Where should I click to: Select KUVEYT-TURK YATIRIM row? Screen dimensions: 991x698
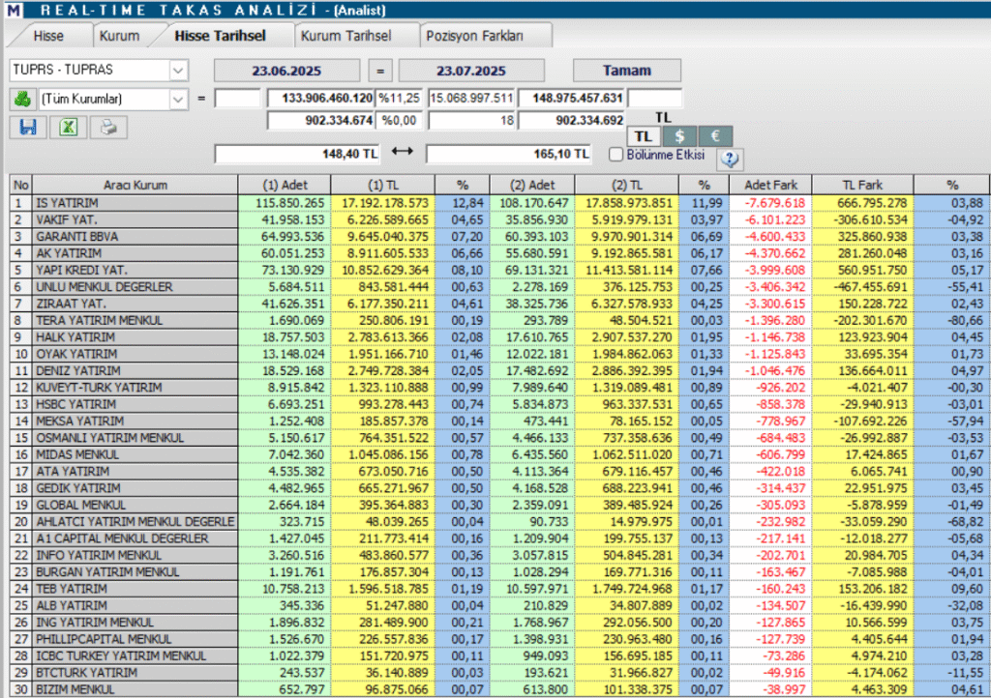[x=499, y=388]
